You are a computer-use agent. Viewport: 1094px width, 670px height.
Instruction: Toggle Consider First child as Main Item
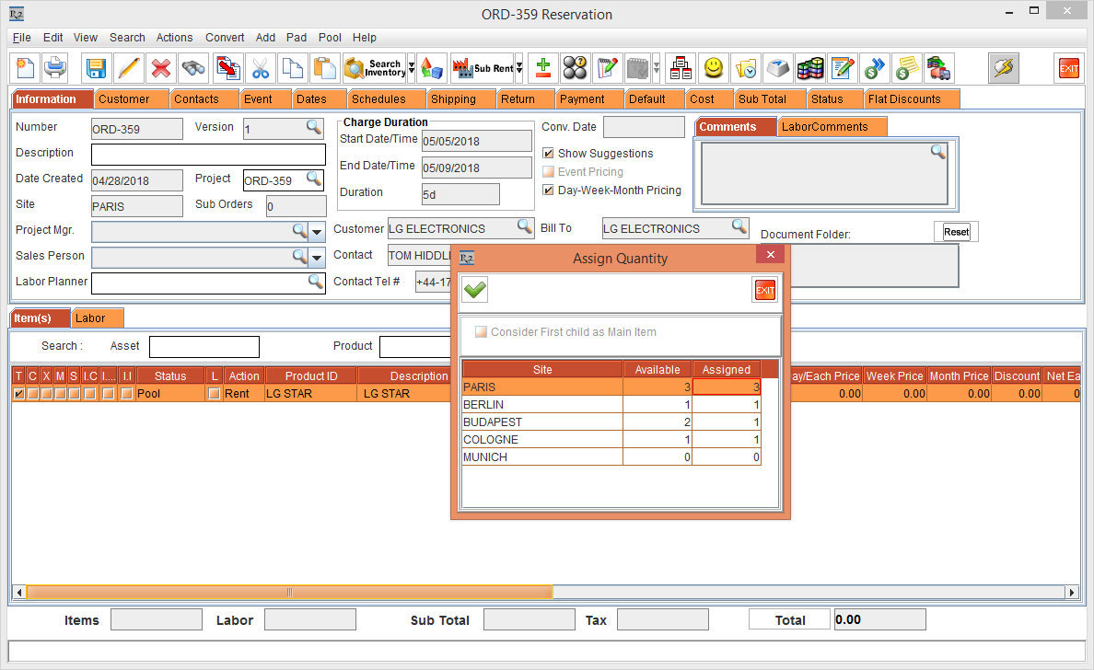481,332
